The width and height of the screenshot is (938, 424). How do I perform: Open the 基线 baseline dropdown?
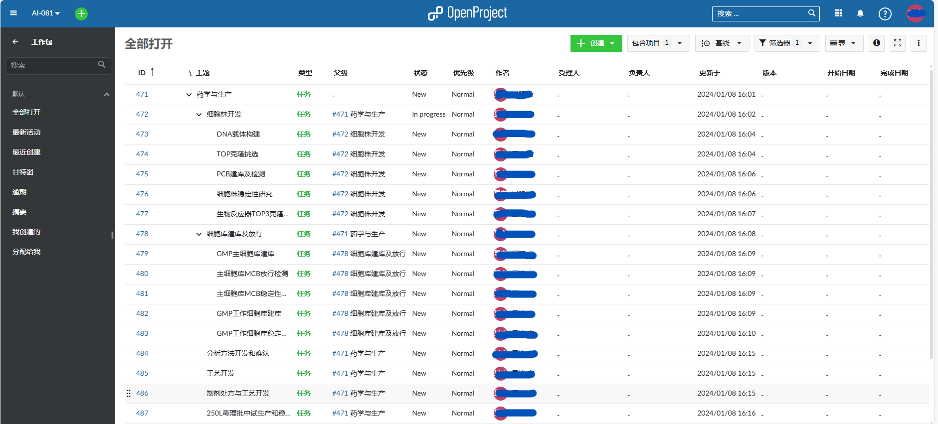[x=722, y=43]
